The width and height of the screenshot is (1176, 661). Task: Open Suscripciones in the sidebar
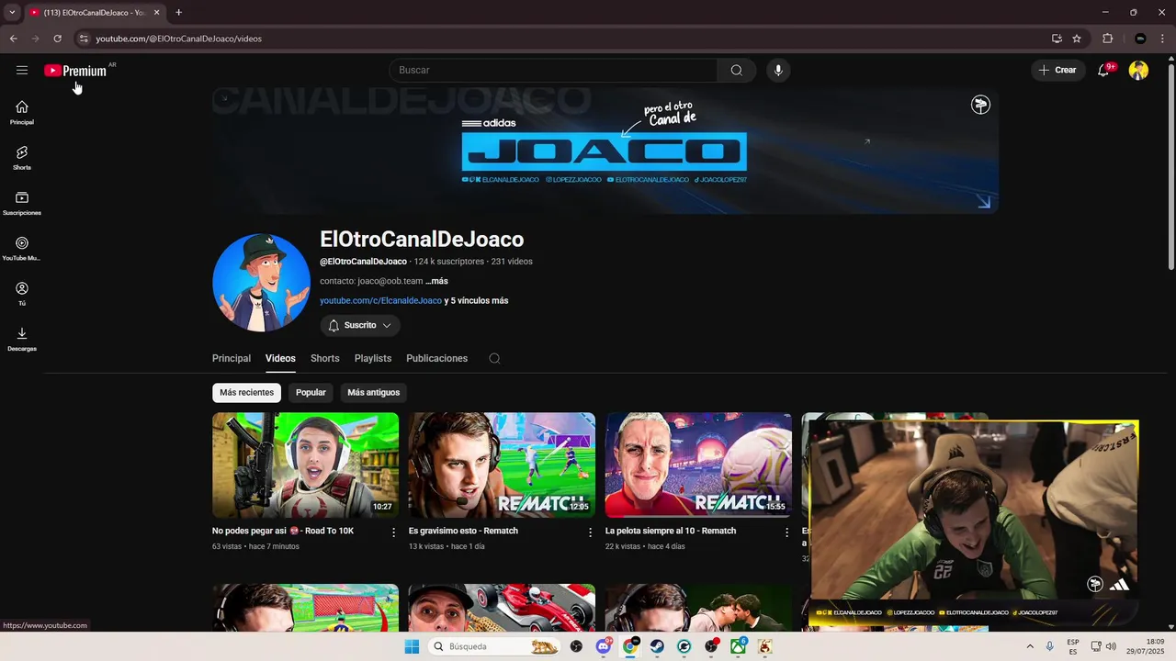pos(22,204)
